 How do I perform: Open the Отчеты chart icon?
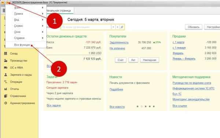tap(5, 89)
